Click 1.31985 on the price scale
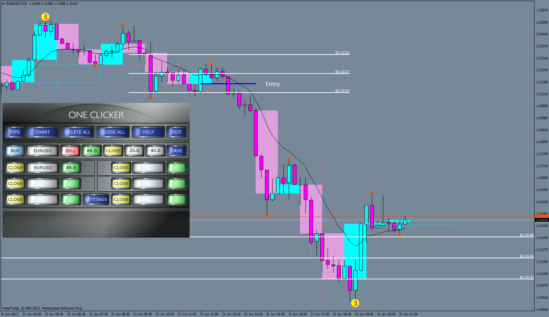The width and height of the screenshot is (549, 317). (x=542, y=118)
